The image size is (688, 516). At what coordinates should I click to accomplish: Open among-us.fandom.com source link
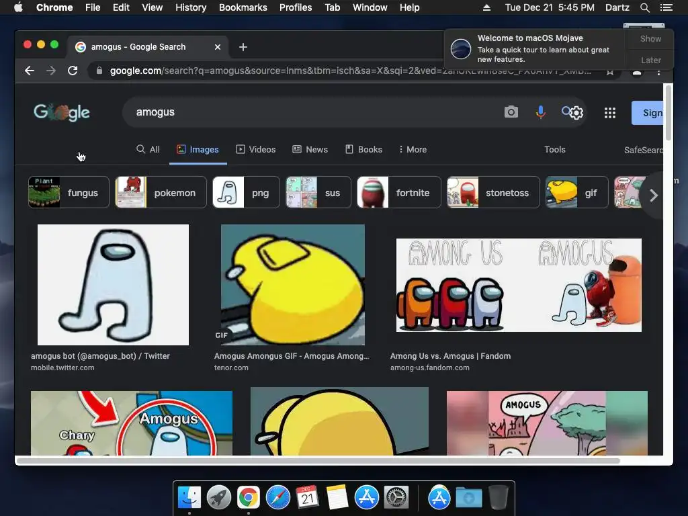pos(429,368)
